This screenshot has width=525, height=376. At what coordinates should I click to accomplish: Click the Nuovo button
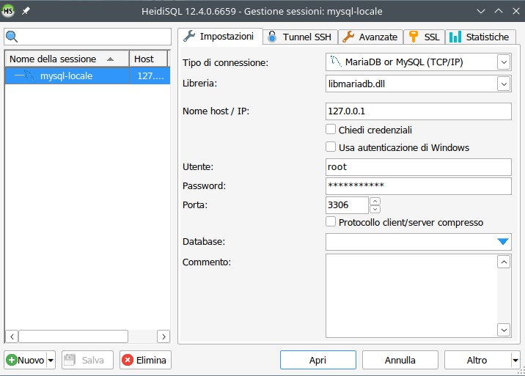[26, 361]
